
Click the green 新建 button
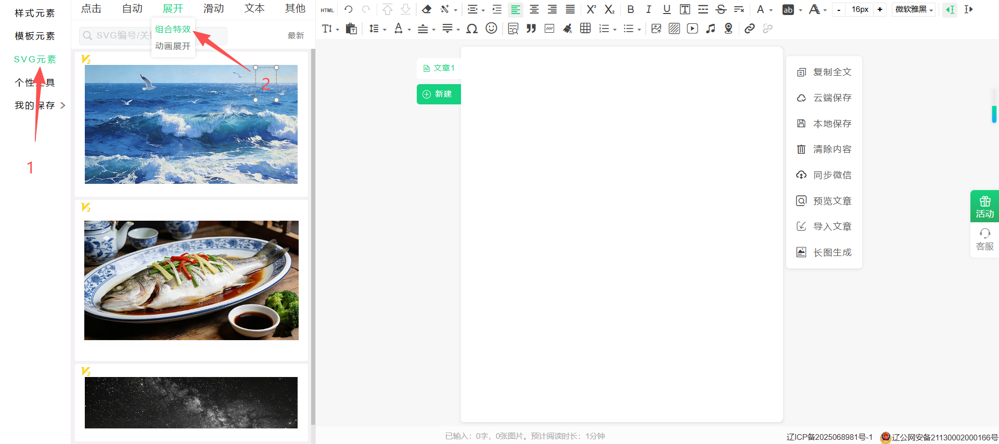click(x=438, y=94)
